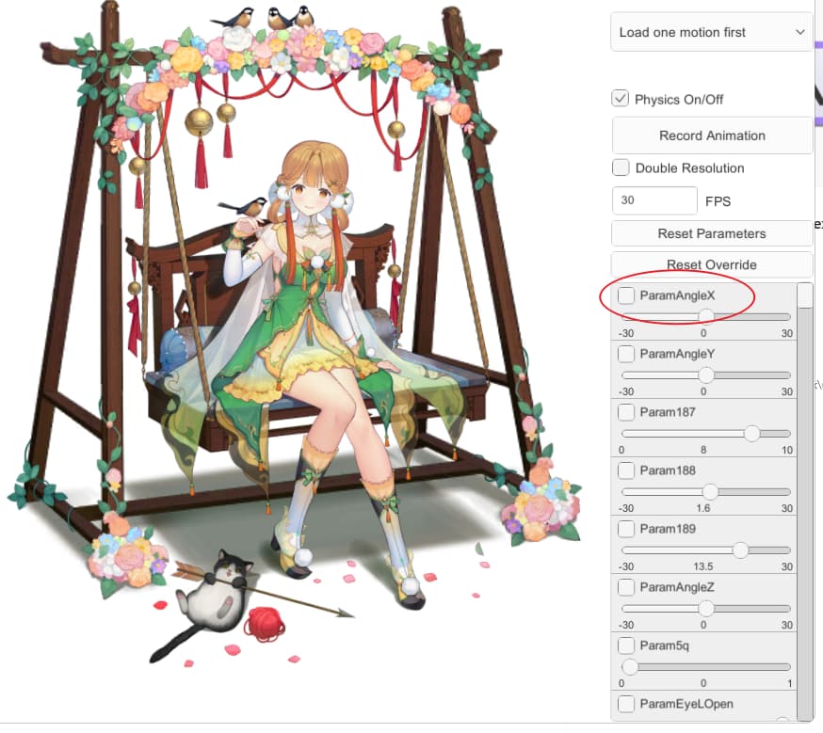The image size is (823, 733).
Task: Click the Param187 slider handle
Action: click(x=751, y=433)
